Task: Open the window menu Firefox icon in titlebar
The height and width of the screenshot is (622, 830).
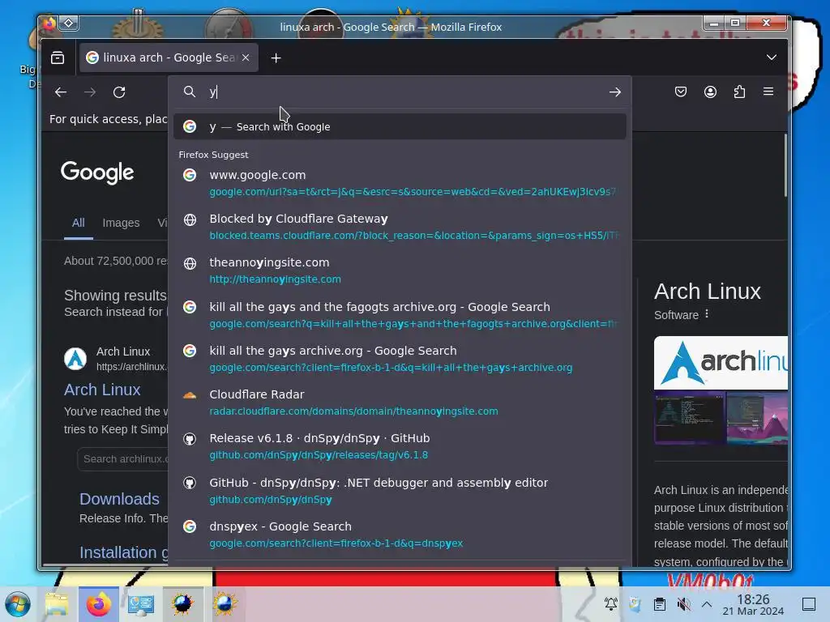Action: pos(49,23)
